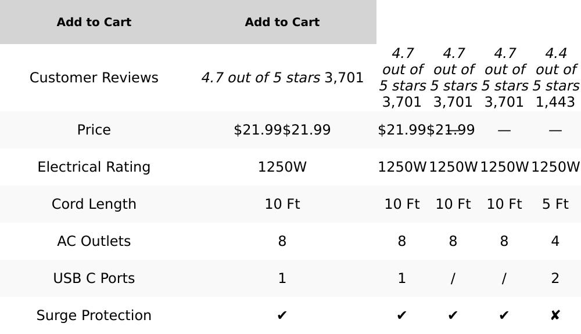
Task: Click the surge protection checkmark left of the X mark
Action: pos(504,315)
